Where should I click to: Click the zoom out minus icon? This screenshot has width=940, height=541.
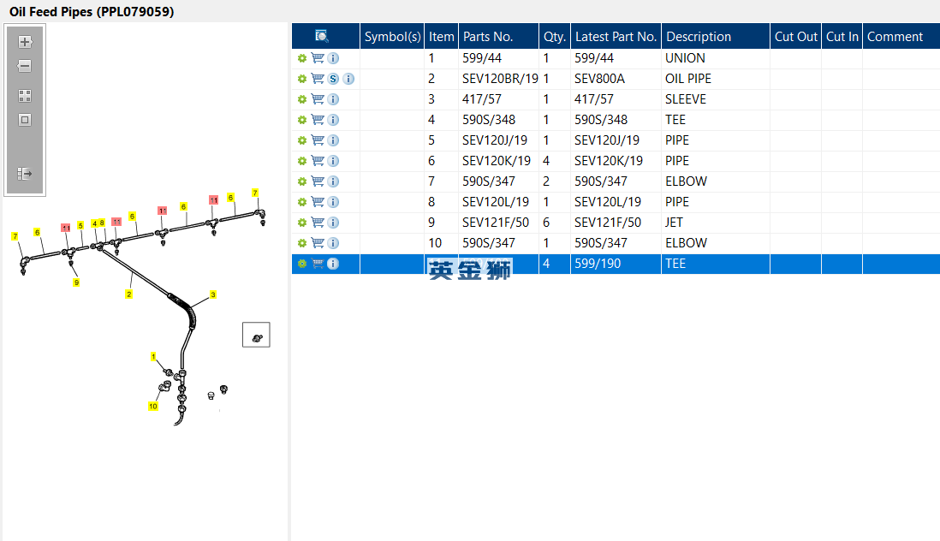(25, 66)
